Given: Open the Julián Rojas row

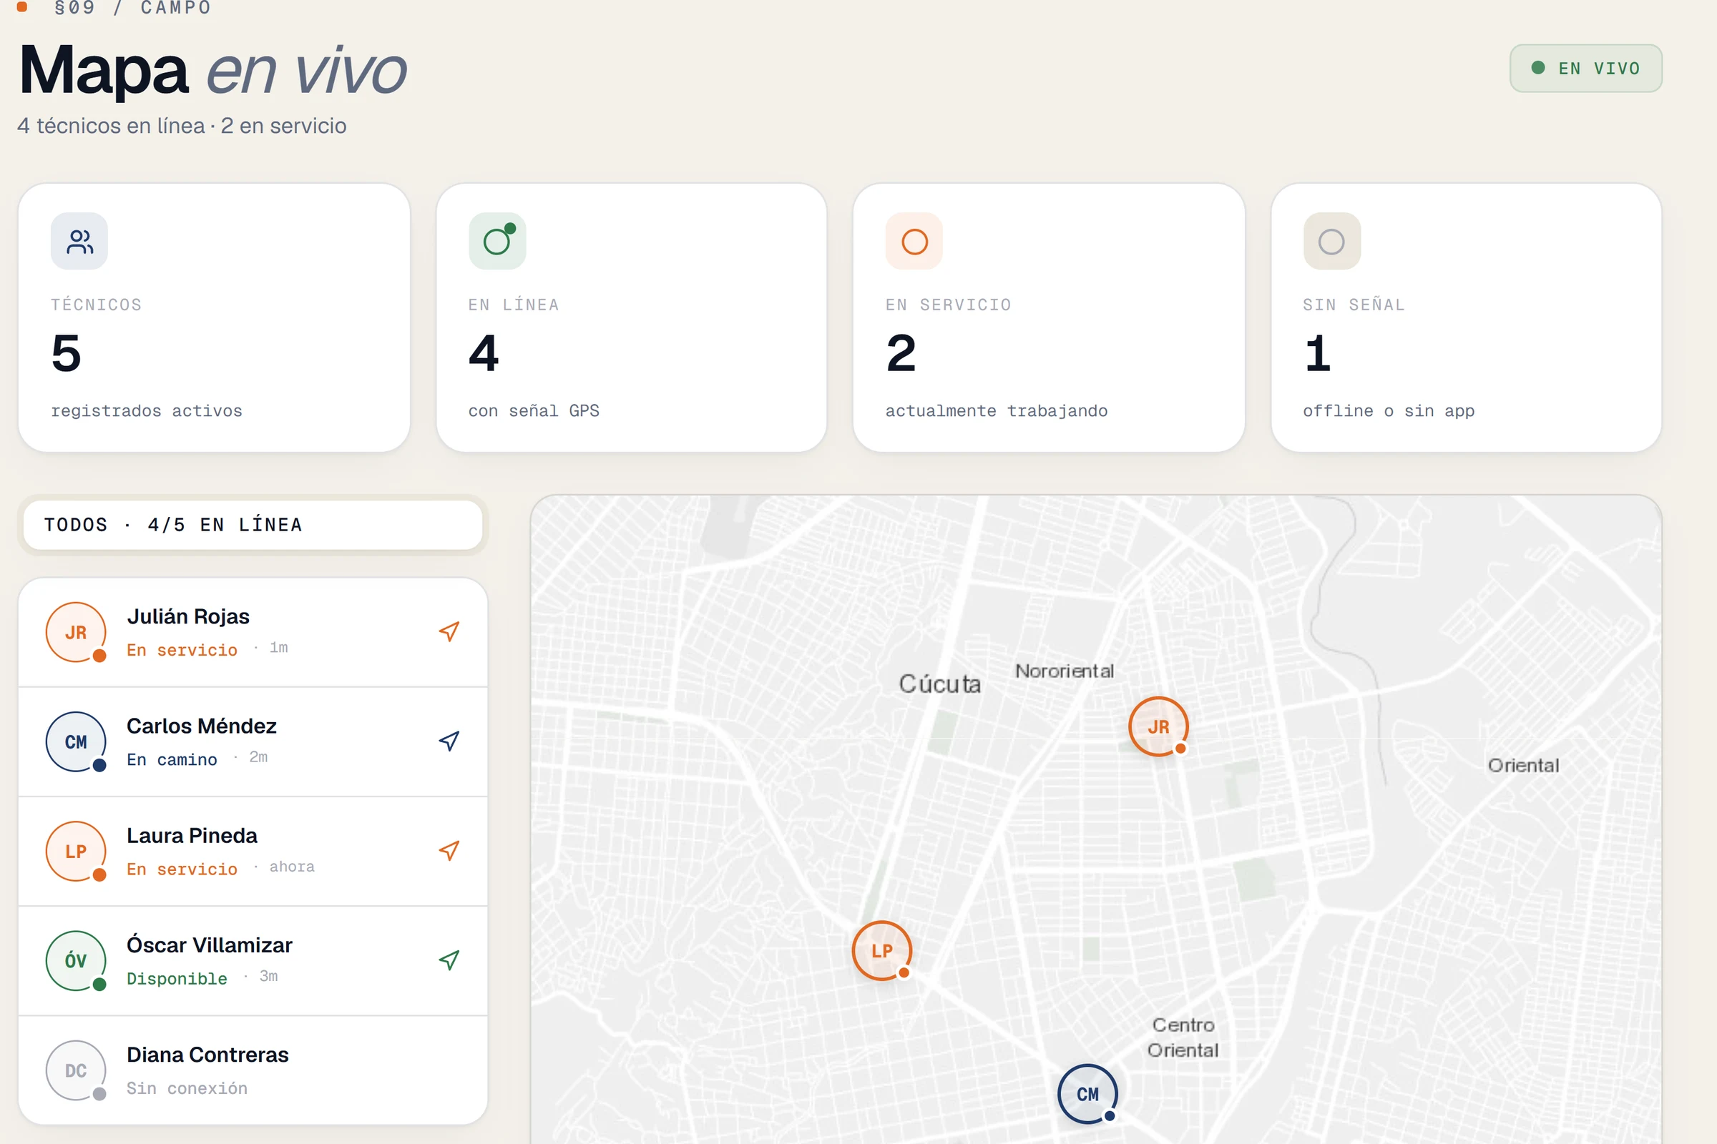Looking at the screenshot, I should point(253,632).
